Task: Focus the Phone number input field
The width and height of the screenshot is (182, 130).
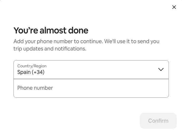Action: point(91,88)
